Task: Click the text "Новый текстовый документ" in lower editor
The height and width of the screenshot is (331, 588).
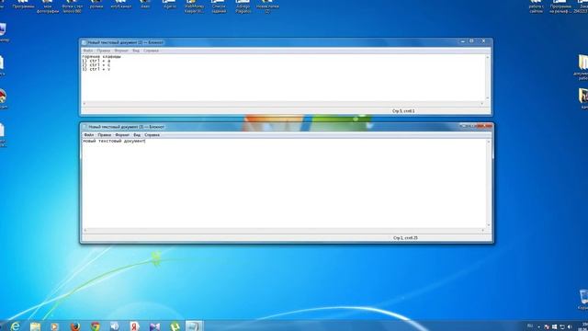Action: [x=113, y=141]
